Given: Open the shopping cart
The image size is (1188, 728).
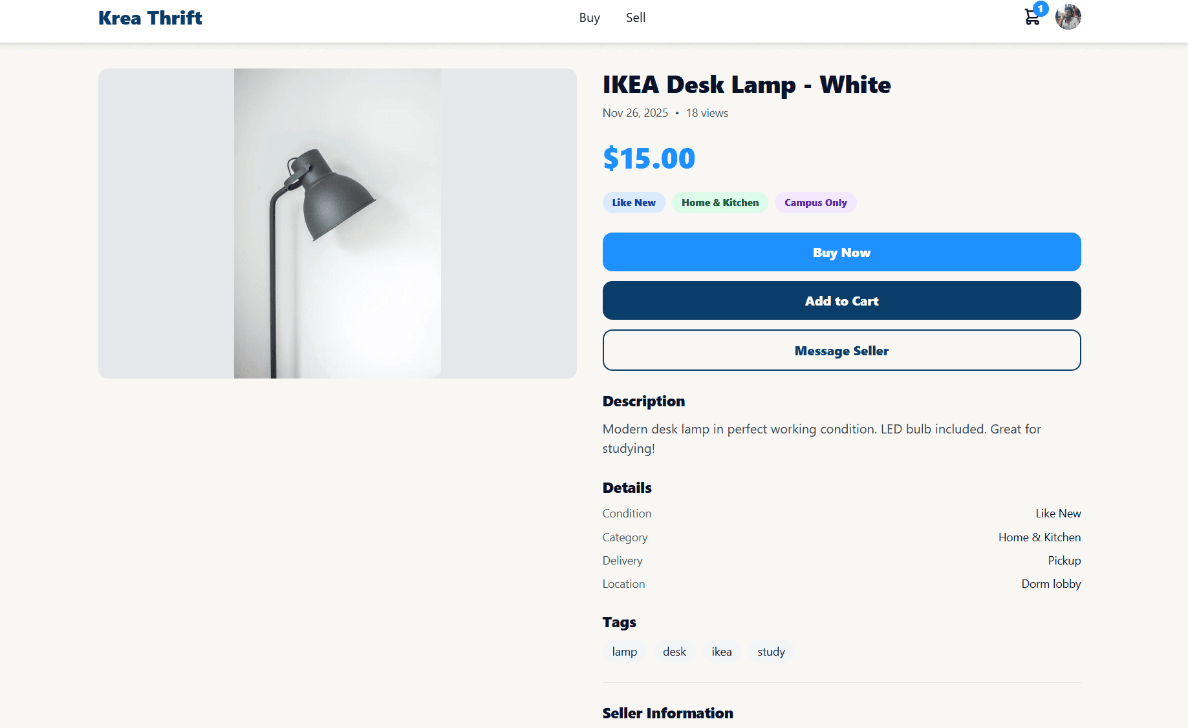Looking at the screenshot, I should 1032,17.
